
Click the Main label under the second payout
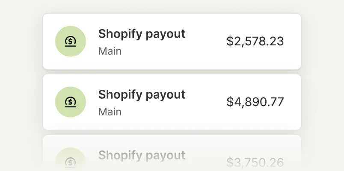point(110,112)
